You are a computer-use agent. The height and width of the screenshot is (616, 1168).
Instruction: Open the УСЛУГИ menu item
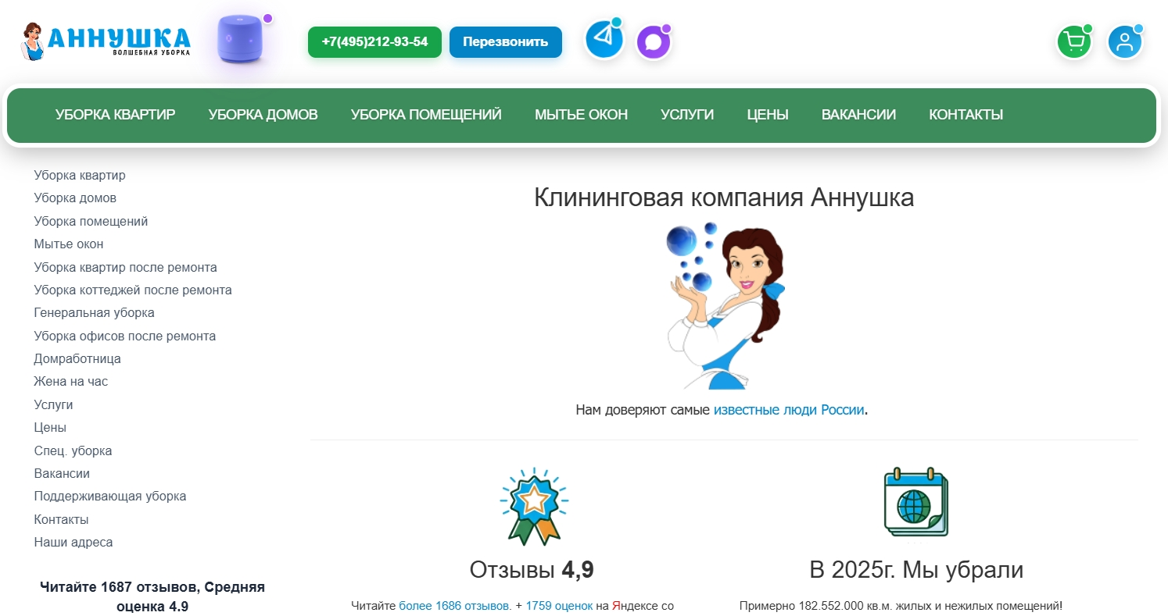coord(687,115)
